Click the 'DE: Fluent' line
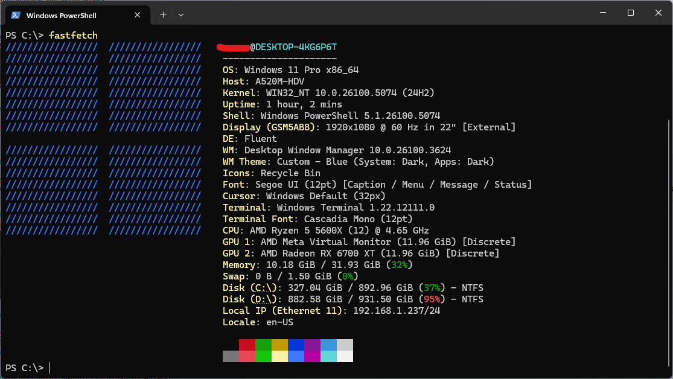The height and width of the screenshot is (379, 673). 250,139
